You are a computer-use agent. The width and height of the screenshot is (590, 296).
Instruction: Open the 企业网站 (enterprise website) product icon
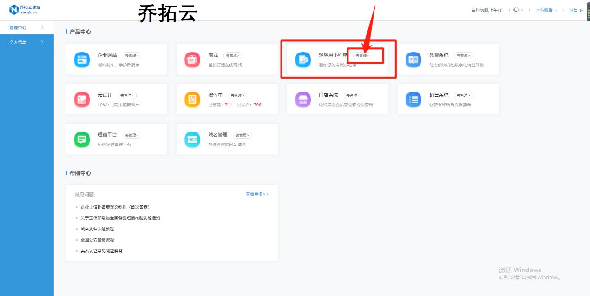pos(82,59)
